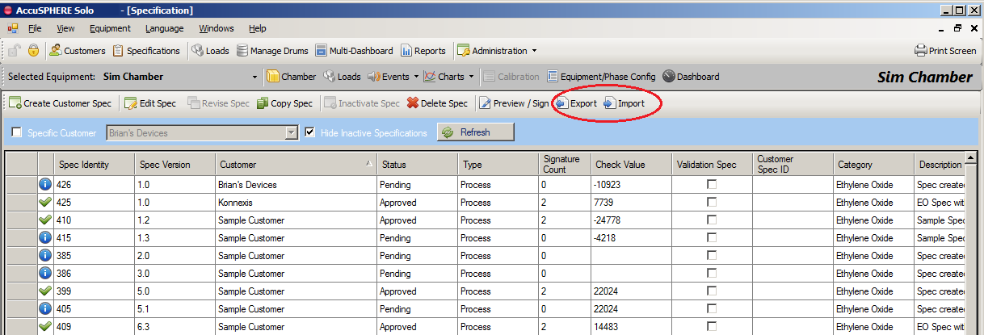Expand the Selected Equipment dropdown
Image resolution: width=984 pixels, height=335 pixels.
[255, 77]
